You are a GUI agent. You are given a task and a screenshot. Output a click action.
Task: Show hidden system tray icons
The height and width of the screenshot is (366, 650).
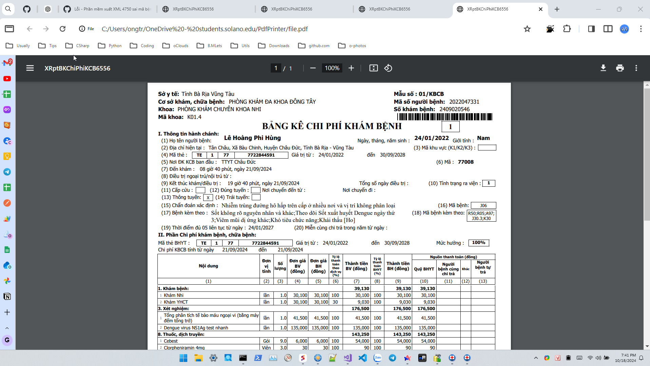tap(536, 358)
